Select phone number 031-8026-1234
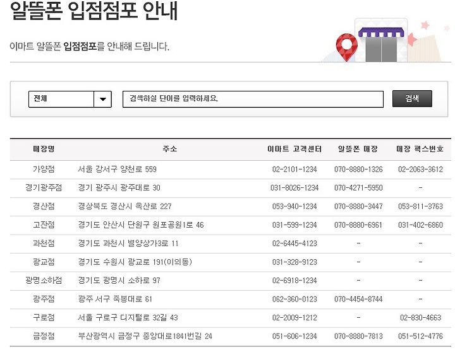This screenshot has height=350, width=455. tap(294, 187)
